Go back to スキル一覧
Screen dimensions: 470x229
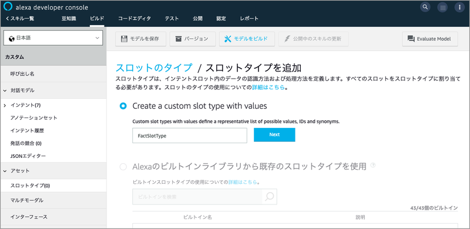click(20, 19)
